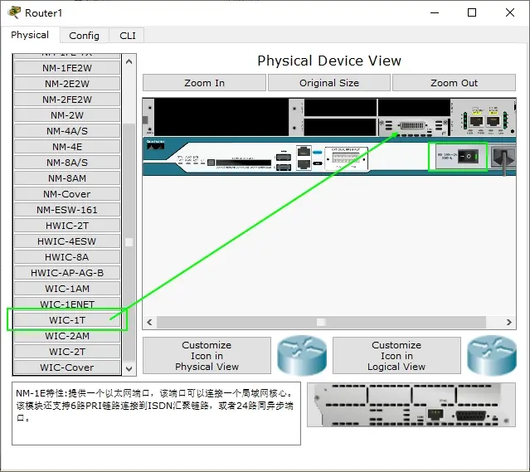The width and height of the screenshot is (530, 472).
Task: Choose the HWIC-AP-AG-B module
Action: (67, 273)
